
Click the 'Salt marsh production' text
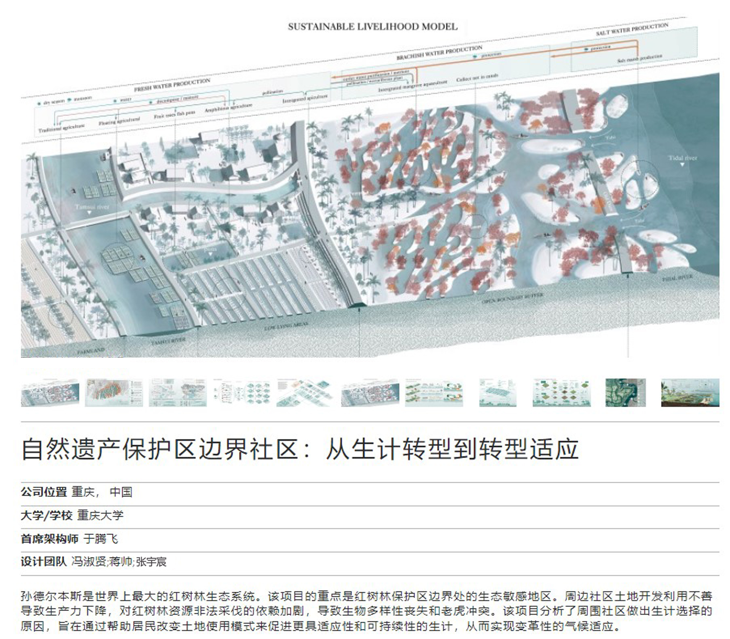pos(639,58)
